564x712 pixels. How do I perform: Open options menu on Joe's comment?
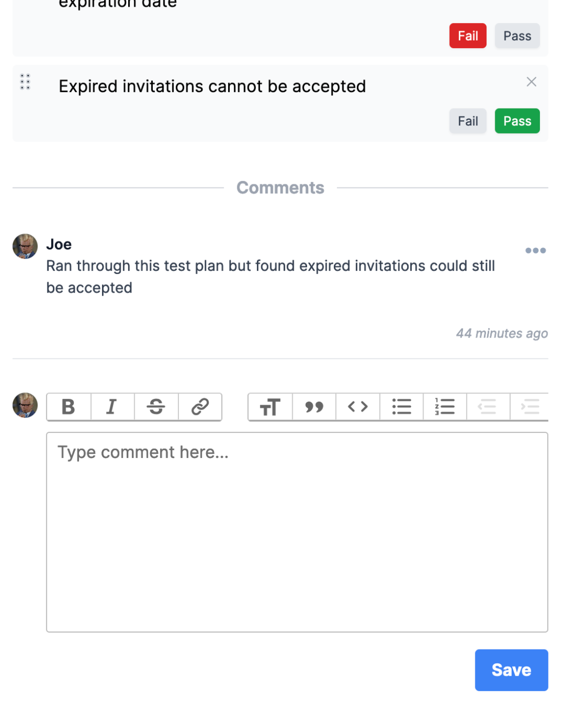tap(535, 250)
